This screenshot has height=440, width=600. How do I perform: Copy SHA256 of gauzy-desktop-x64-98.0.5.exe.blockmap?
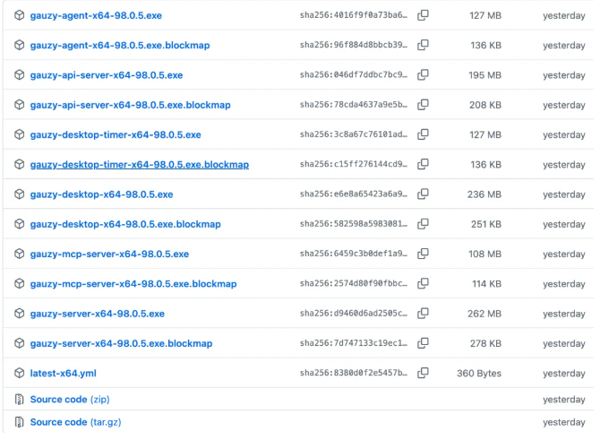tap(423, 224)
